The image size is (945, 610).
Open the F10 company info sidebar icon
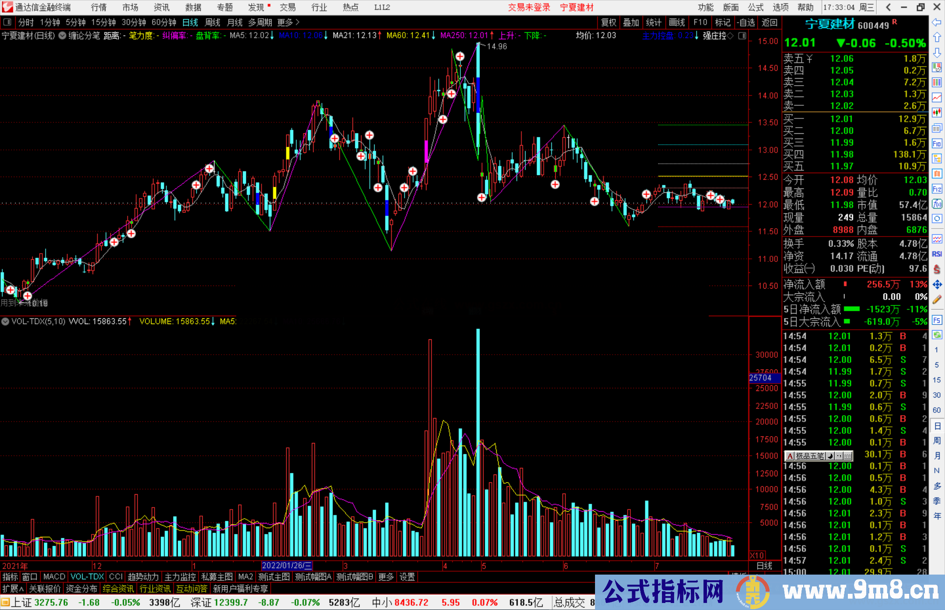click(937, 143)
